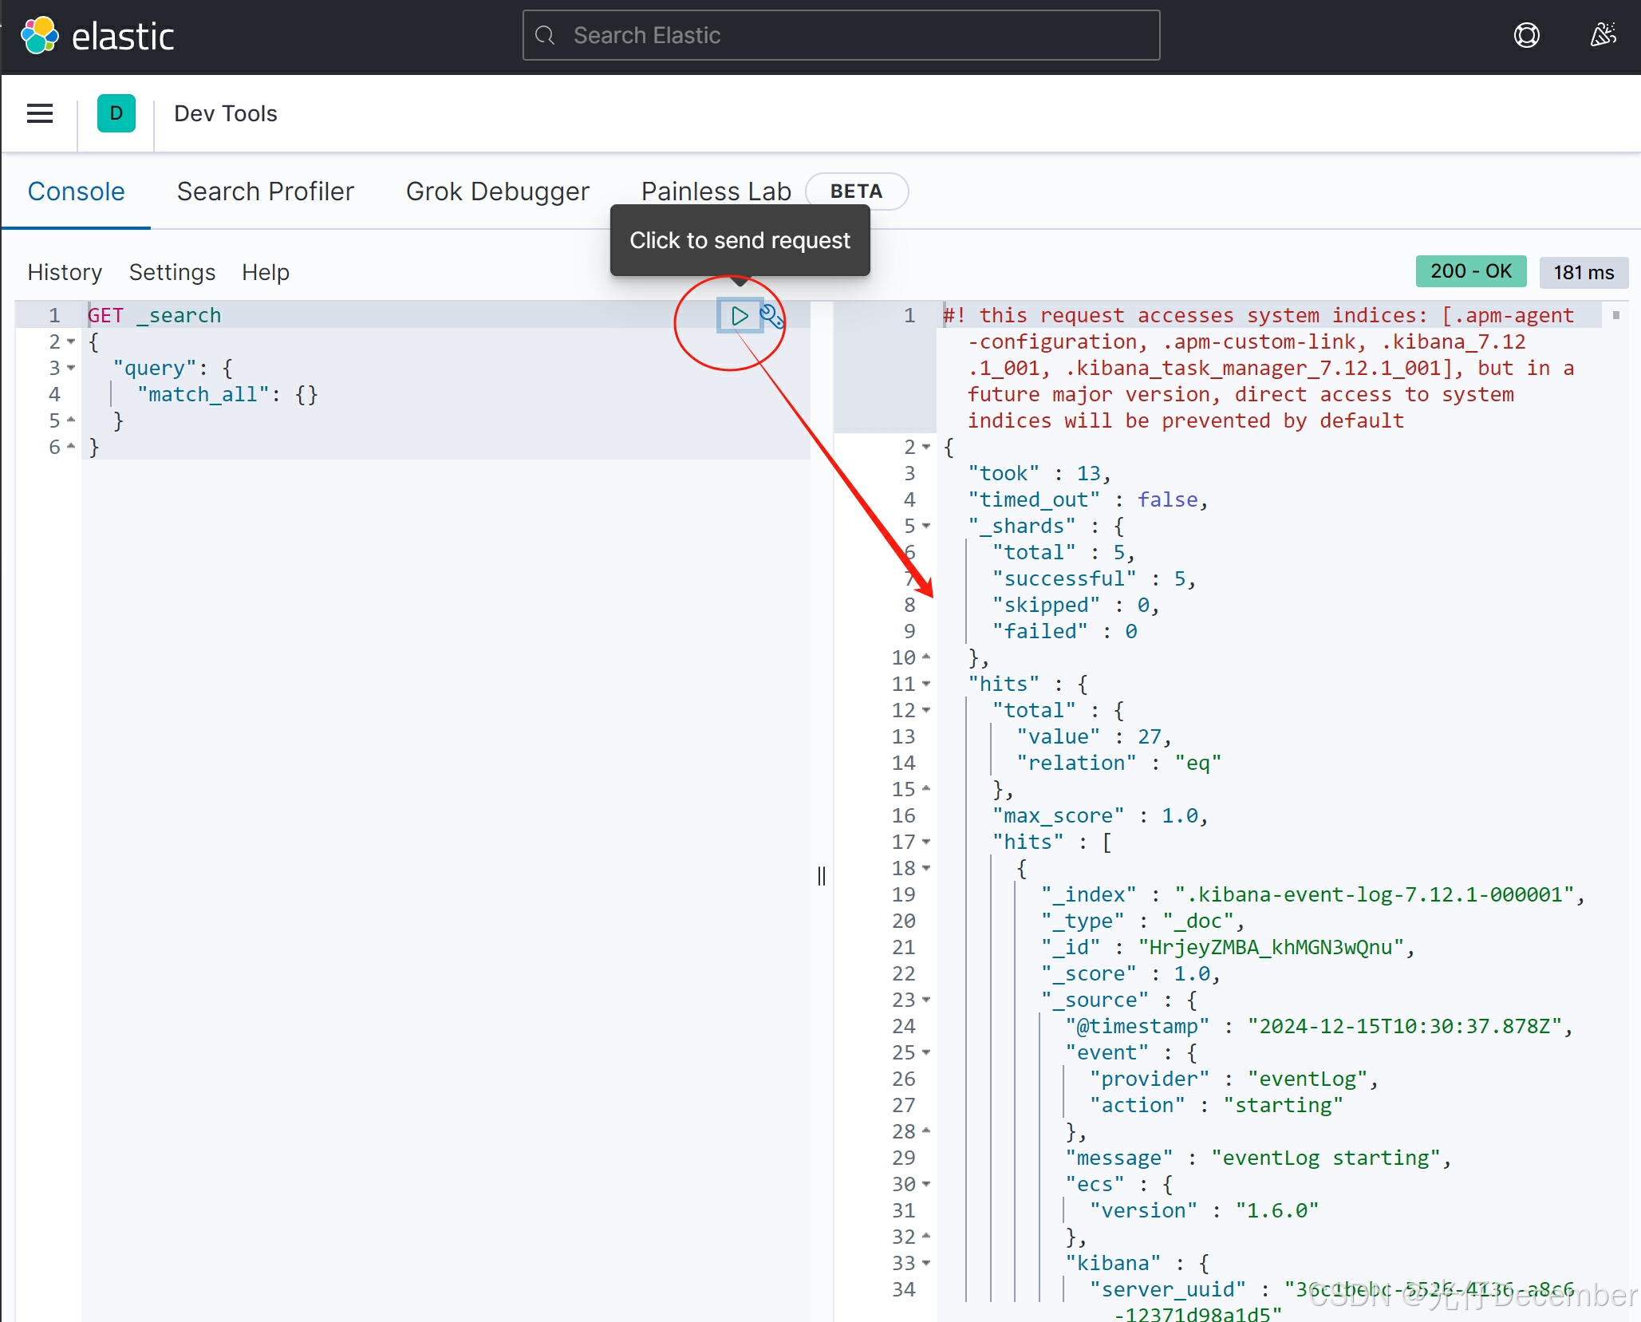Grab the panel divider resize handle

822,875
